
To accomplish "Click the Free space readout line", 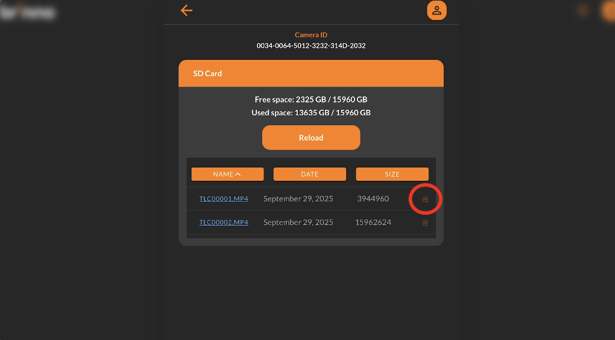I will pyautogui.click(x=311, y=99).
